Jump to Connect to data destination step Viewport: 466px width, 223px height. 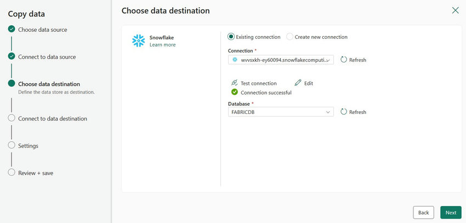point(53,118)
